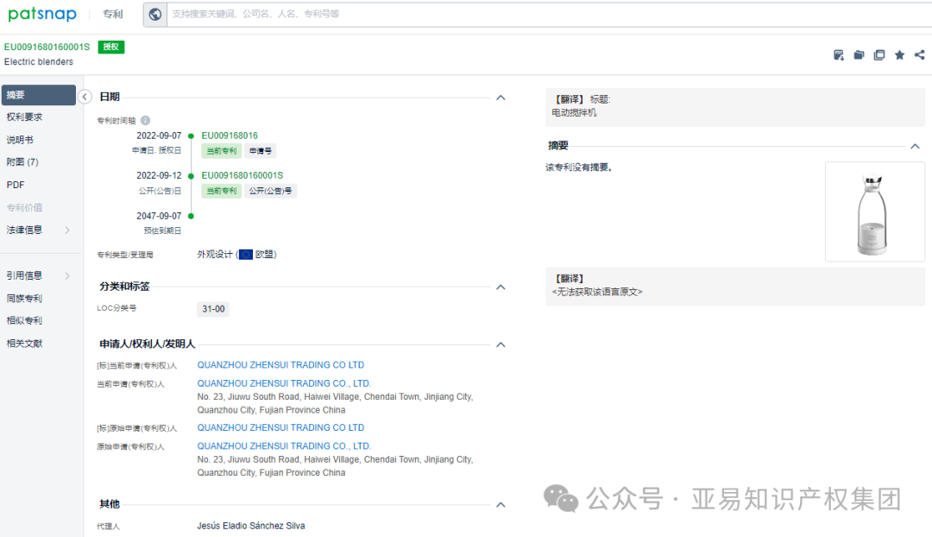The image size is (932, 537).
Task: Click the share icon
Action: [x=920, y=55]
